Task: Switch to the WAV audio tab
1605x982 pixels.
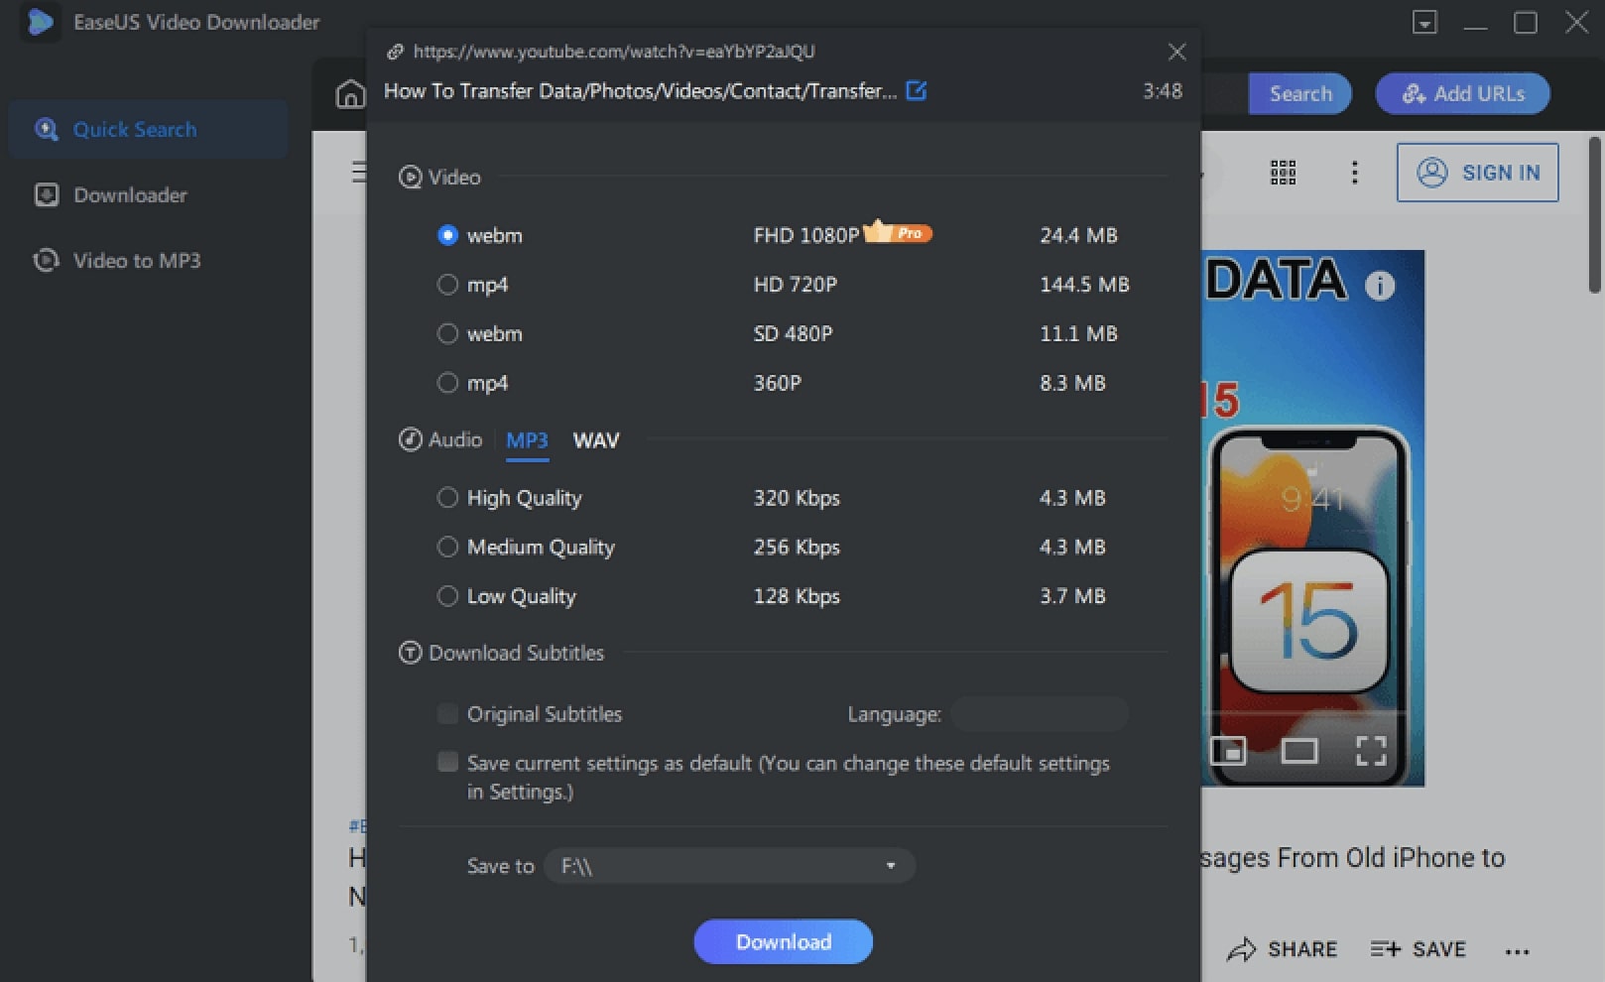Action: (x=595, y=440)
